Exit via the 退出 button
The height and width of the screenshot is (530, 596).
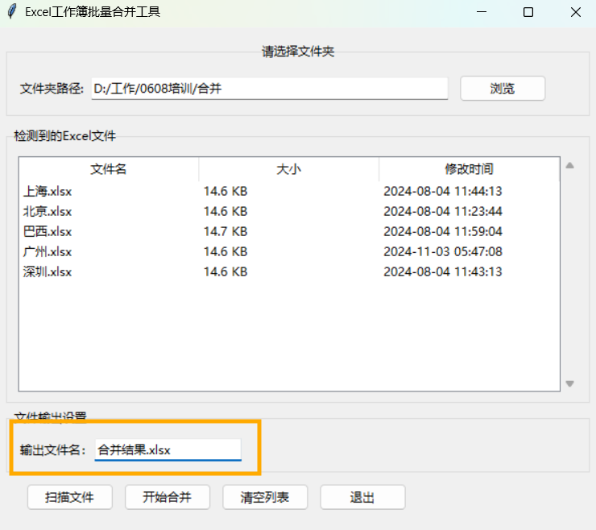point(362,497)
